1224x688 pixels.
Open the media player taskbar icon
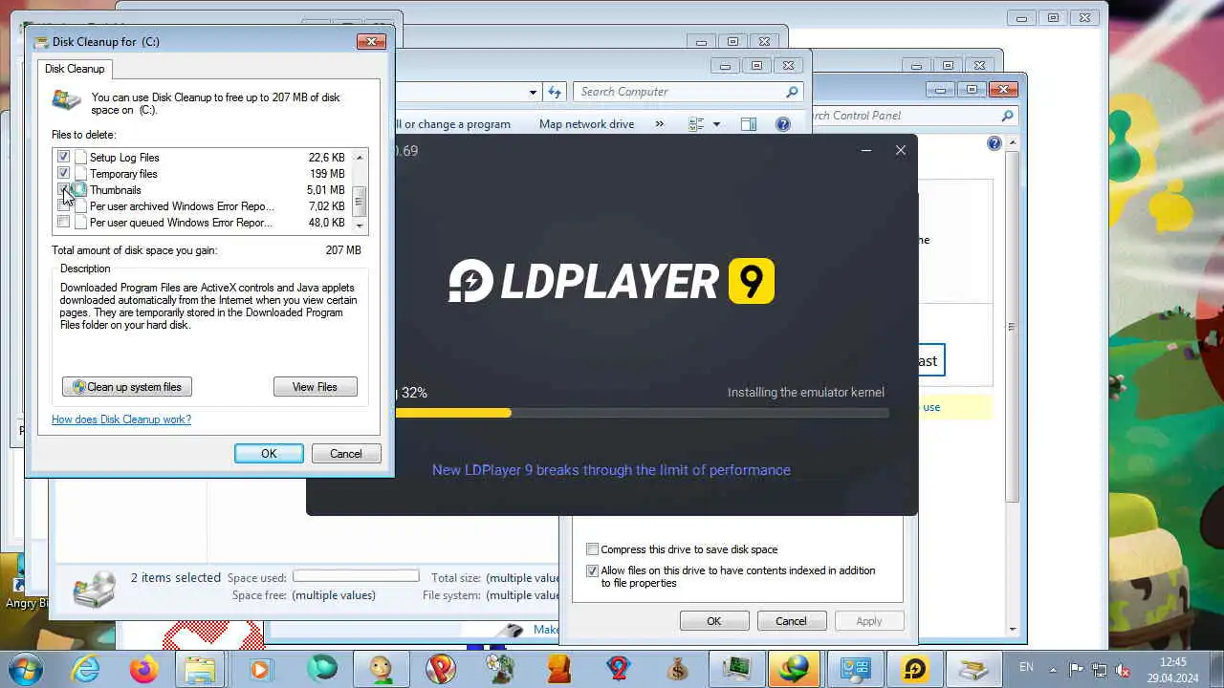(x=261, y=669)
